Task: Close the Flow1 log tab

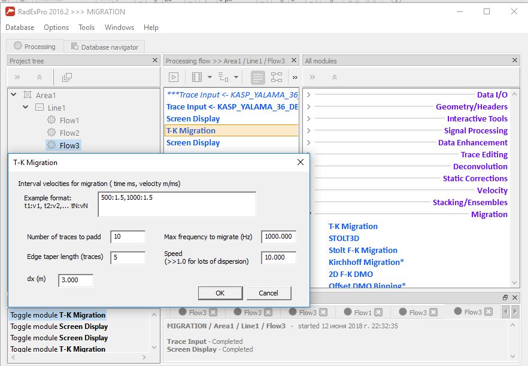Action: (x=378, y=313)
